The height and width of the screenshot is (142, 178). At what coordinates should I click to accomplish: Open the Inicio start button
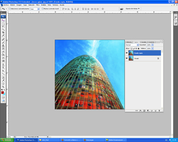click(7, 140)
